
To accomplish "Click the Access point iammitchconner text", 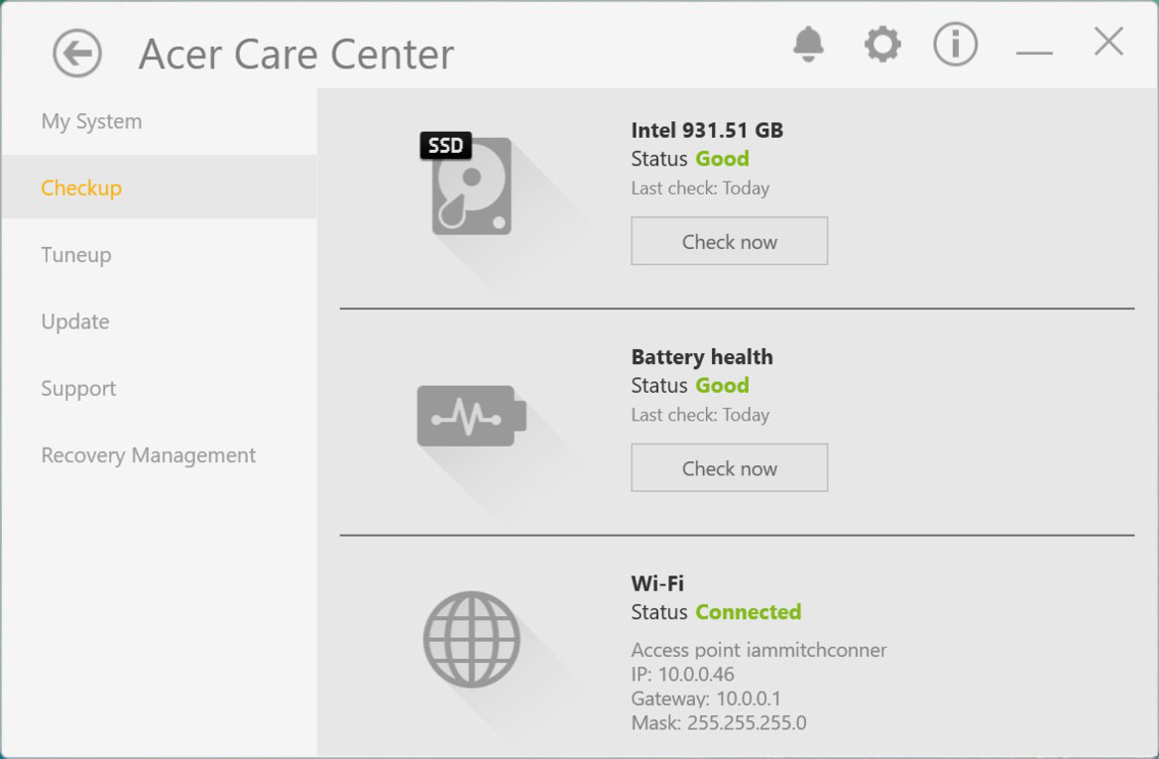I will (x=758, y=650).
